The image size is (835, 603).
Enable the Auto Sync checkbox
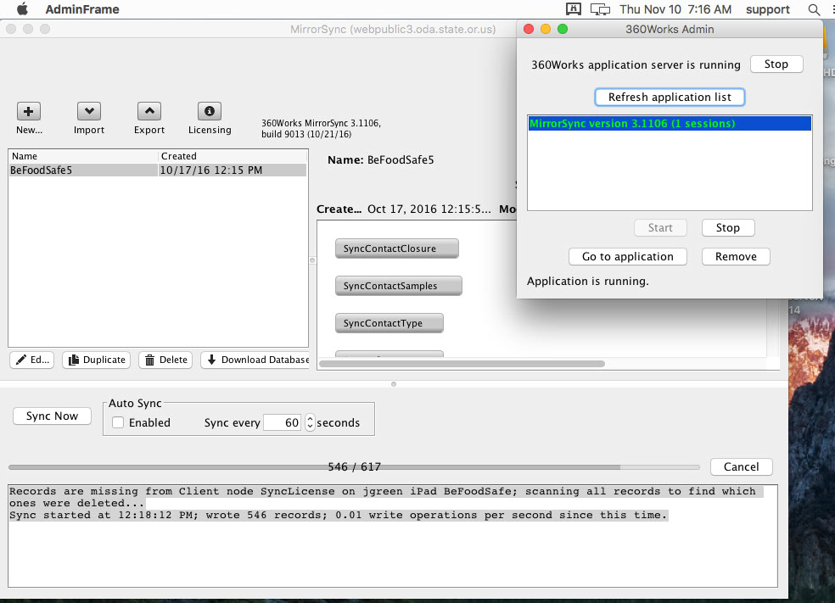coord(119,422)
